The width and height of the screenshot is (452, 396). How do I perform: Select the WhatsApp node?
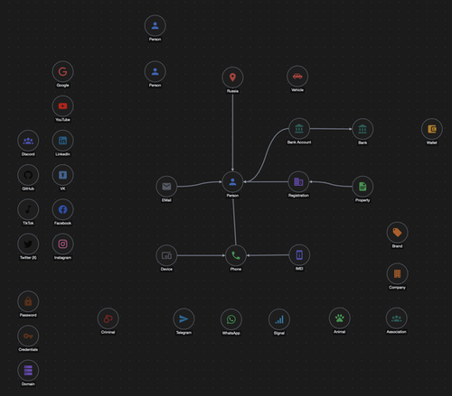click(x=231, y=319)
